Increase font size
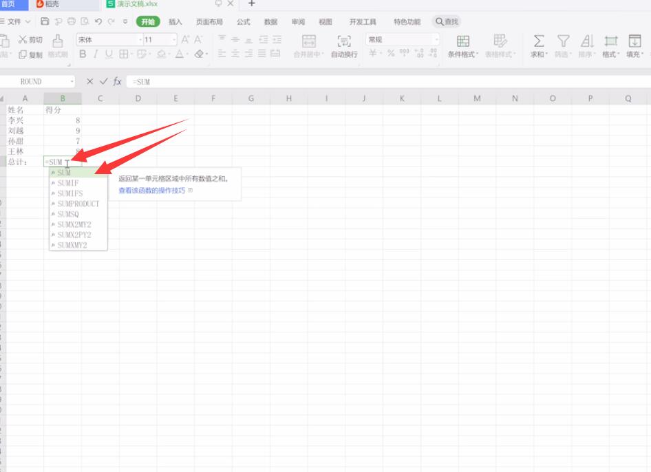Viewport: 651px width, 472px height. click(x=185, y=39)
